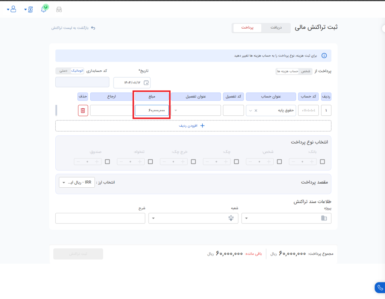
Task: Enable the بانک payment type checkbox
Action: pyautogui.click(x=323, y=162)
